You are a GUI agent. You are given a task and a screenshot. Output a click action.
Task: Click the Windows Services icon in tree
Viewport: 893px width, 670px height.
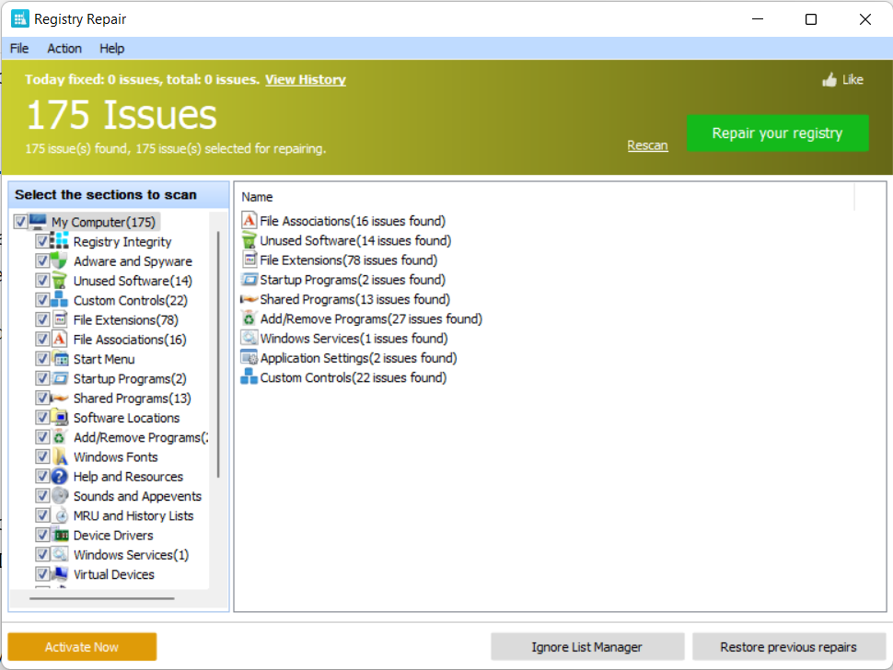[x=59, y=554]
